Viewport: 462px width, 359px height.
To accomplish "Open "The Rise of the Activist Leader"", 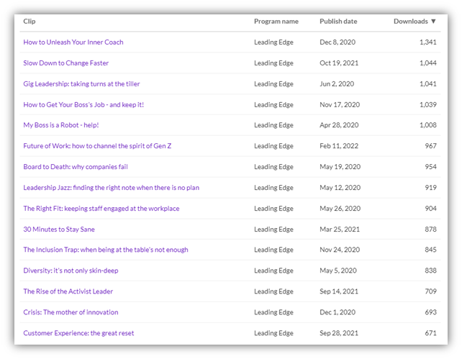I will [x=68, y=292].
